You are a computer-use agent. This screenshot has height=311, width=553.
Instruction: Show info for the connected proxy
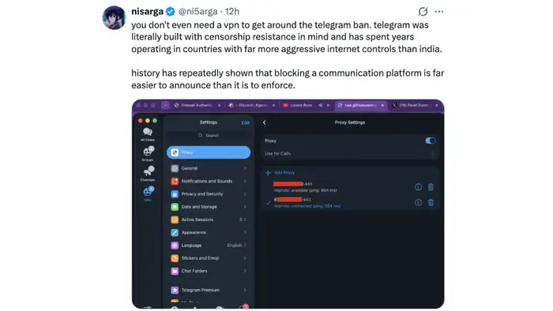pos(418,203)
